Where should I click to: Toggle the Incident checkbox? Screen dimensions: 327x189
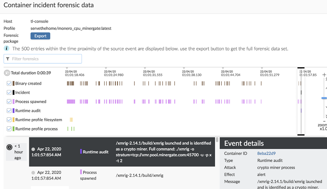9,92
